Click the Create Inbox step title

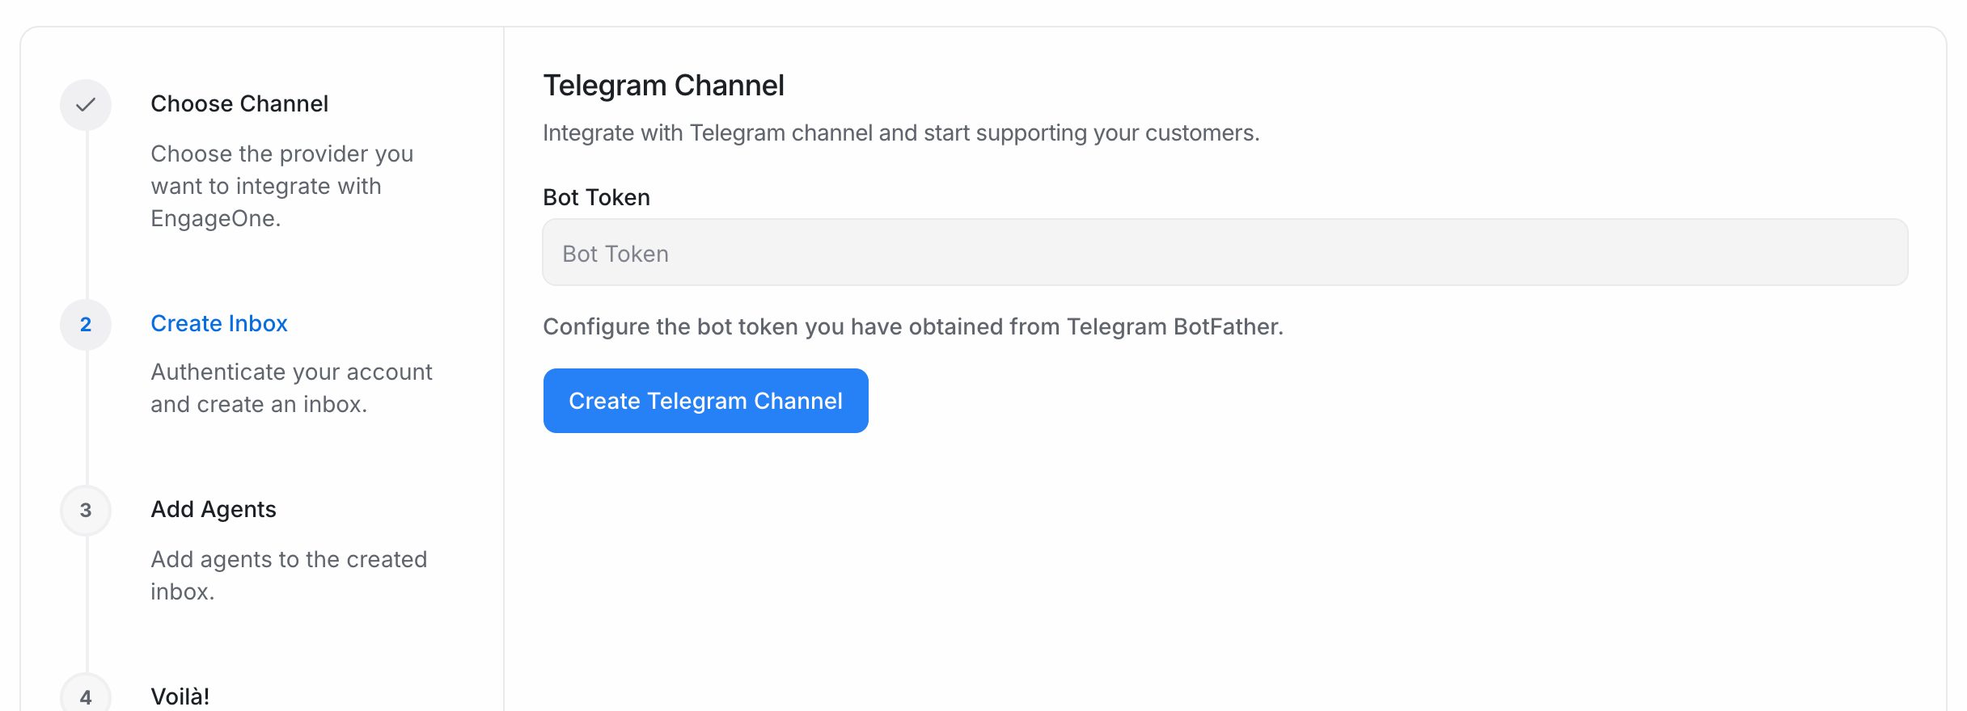[x=219, y=323]
